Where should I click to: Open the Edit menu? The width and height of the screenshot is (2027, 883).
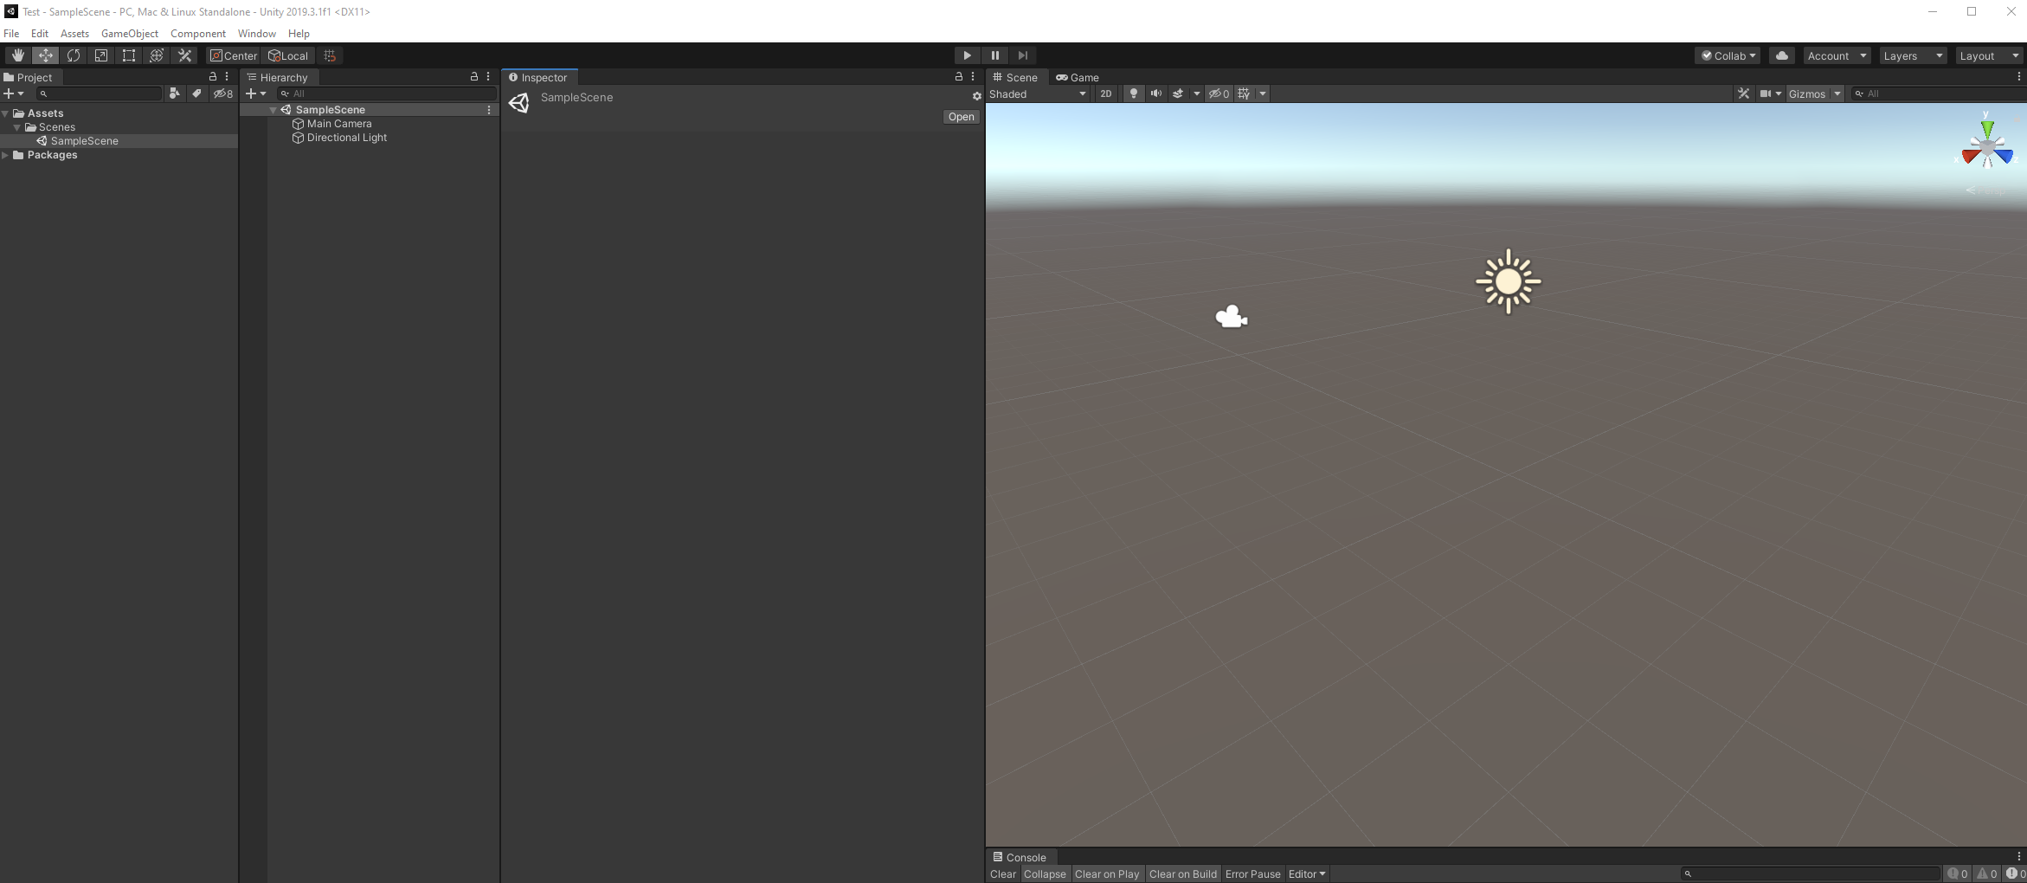click(x=40, y=34)
